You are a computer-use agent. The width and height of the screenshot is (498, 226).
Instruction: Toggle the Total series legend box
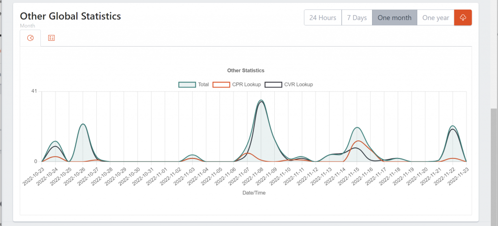(x=187, y=85)
